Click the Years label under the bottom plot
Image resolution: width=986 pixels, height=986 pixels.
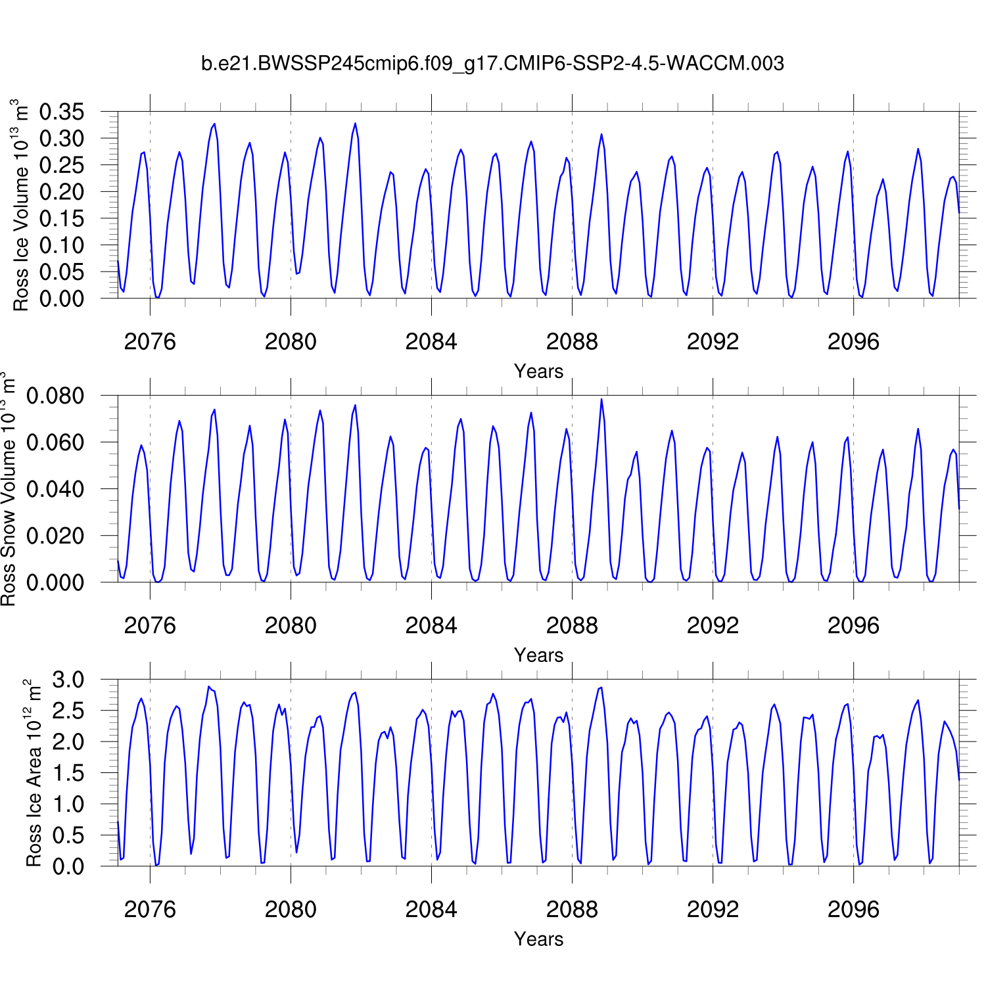pos(538,939)
